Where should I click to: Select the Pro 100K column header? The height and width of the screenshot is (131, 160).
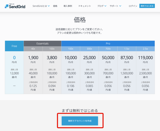[71, 49]
